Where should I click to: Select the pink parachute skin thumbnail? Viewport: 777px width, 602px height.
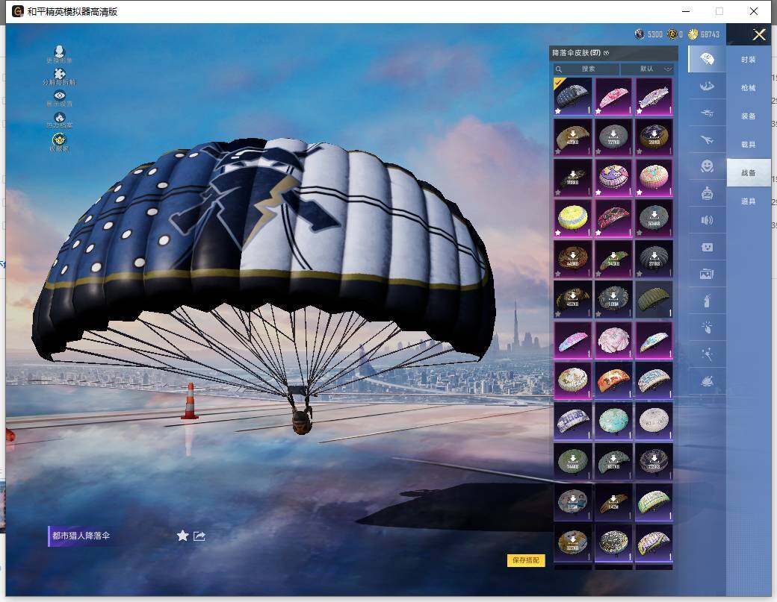coord(613,96)
